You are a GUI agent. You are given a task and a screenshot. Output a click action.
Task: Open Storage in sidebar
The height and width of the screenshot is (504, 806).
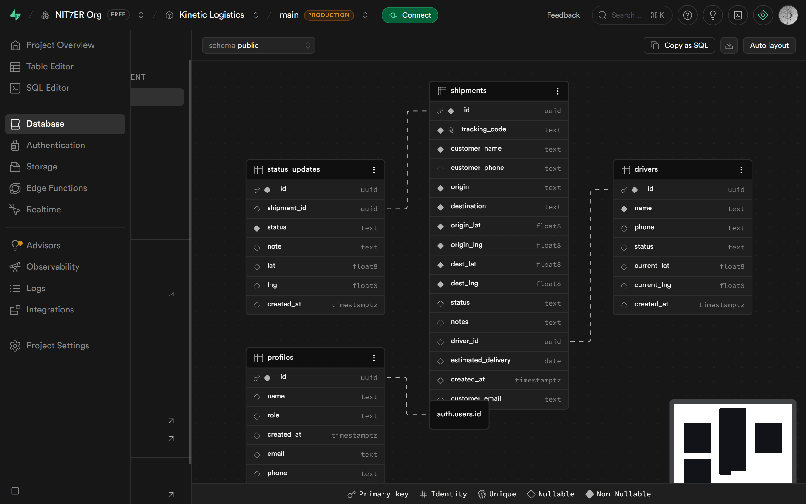pyautogui.click(x=65, y=167)
